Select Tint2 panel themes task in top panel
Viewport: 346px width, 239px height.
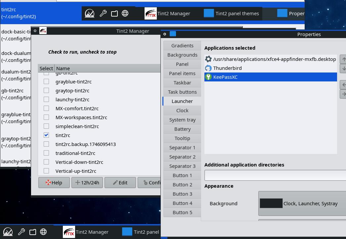coord(232,14)
